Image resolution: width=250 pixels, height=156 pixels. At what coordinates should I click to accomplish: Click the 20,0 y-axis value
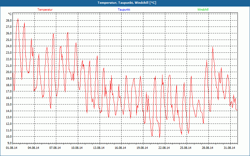coord(9,72)
